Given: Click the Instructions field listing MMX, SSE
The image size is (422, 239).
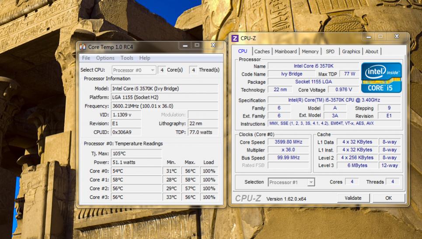Looking at the screenshot, I should (x=334, y=123).
